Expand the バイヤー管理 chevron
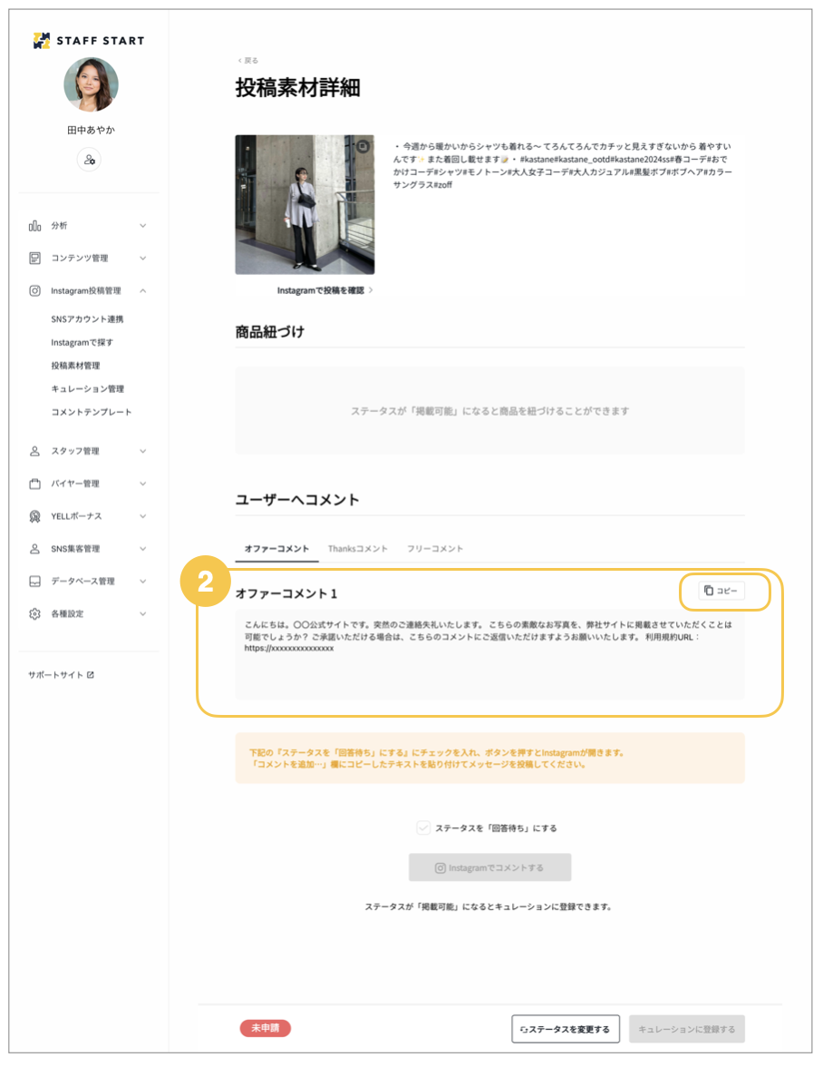Screen dimensions: 823x1067 coord(142,484)
